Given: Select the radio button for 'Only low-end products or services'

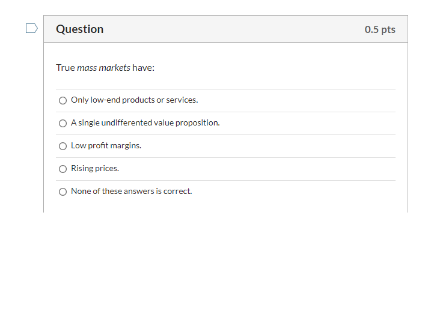Looking at the screenshot, I should [63, 100].
